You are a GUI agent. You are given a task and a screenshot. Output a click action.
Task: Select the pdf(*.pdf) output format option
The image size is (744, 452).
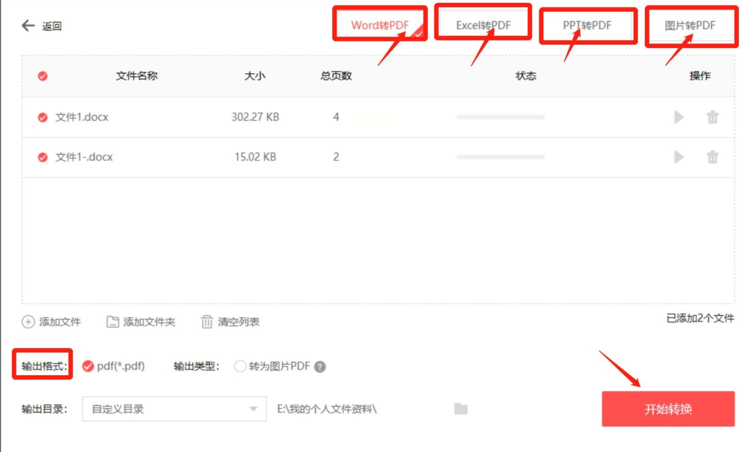pyautogui.click(x=88, y=366)
